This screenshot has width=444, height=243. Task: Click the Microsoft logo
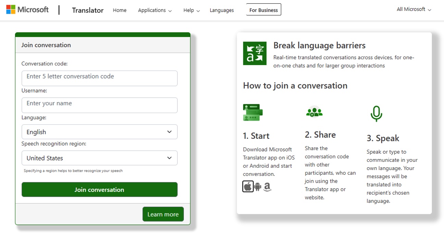[28, 9]
